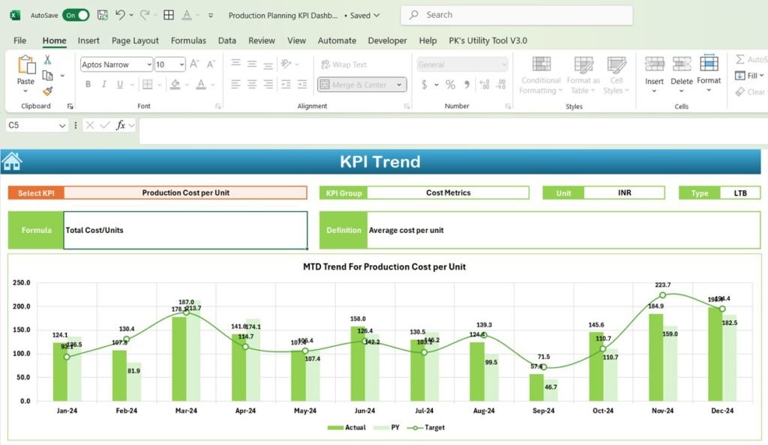The height and width of the screenshot is (445, 768).
Task: Open Conditional Formatting options
Action: click(x=540, y=75)
